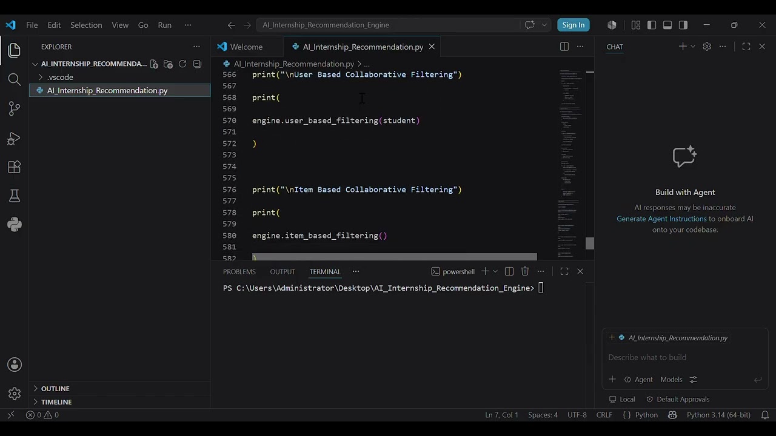Open the Local session target picker
Viewport: 776px width, 436px height.
coord(622,399)
